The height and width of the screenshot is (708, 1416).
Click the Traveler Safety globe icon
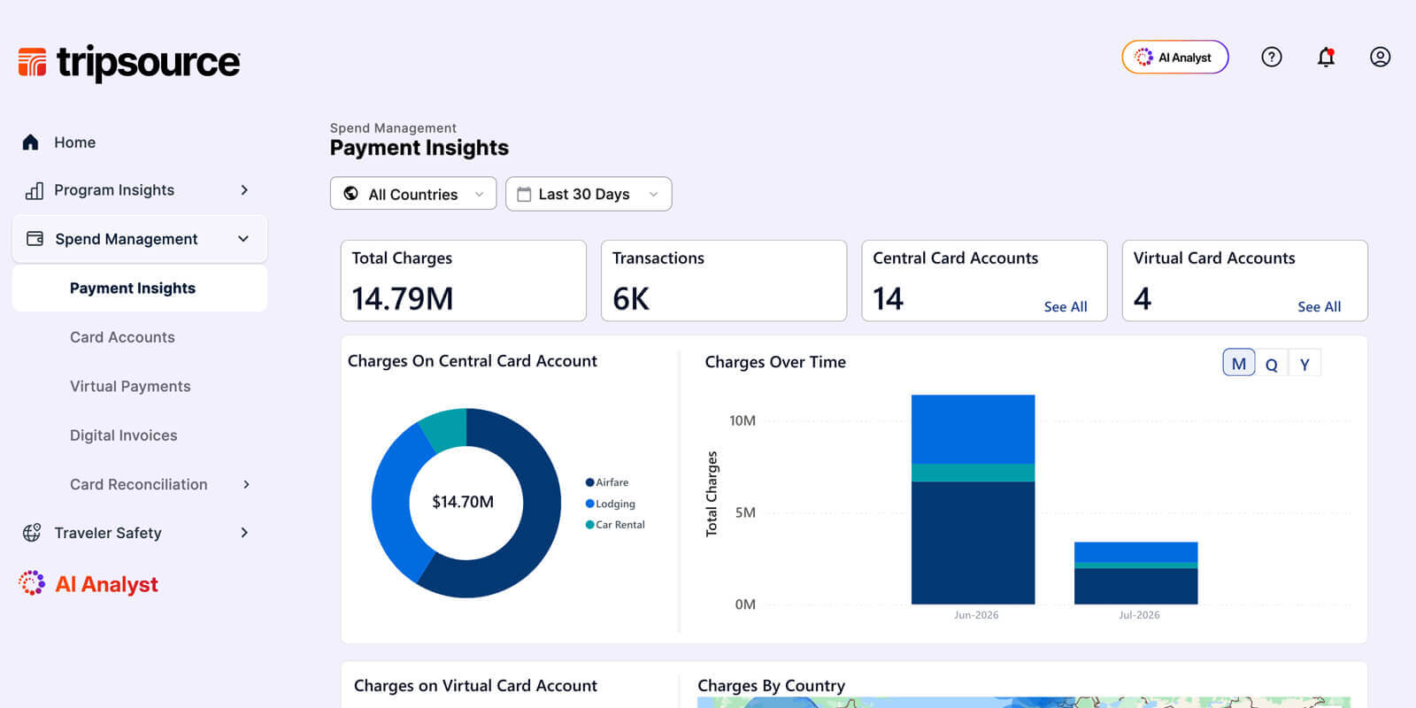[x=32, y=533]
